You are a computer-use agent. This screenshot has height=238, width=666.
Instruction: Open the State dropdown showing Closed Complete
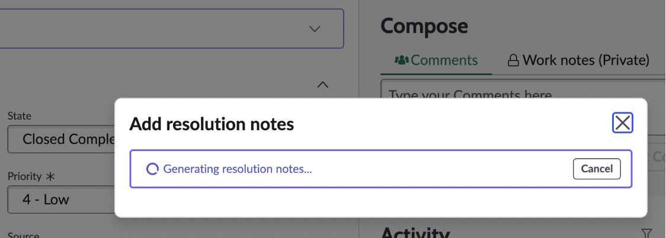coord(61,139)
